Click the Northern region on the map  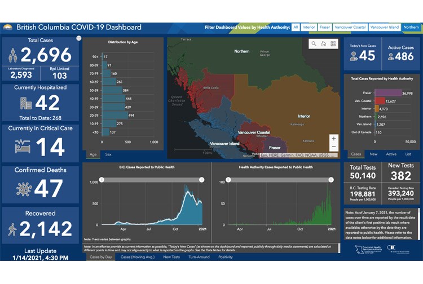(x=242, y=51)
